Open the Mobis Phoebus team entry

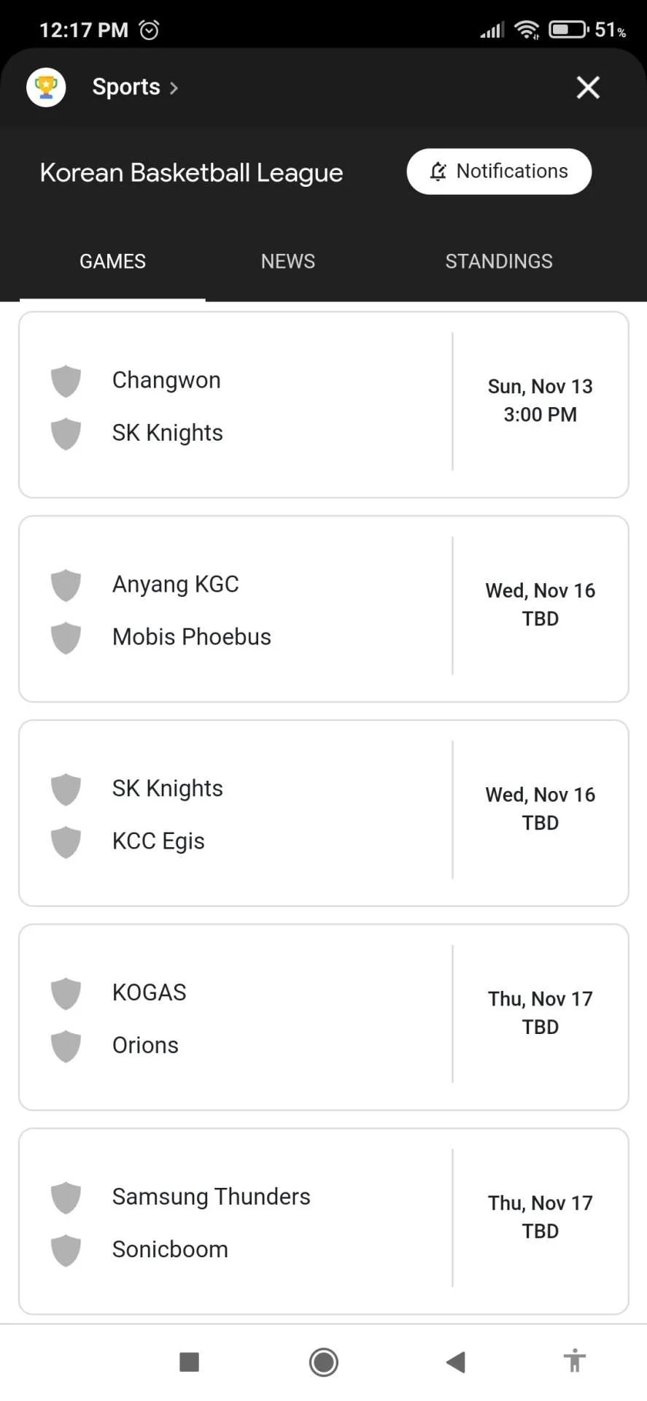click(x=192, y=637)
